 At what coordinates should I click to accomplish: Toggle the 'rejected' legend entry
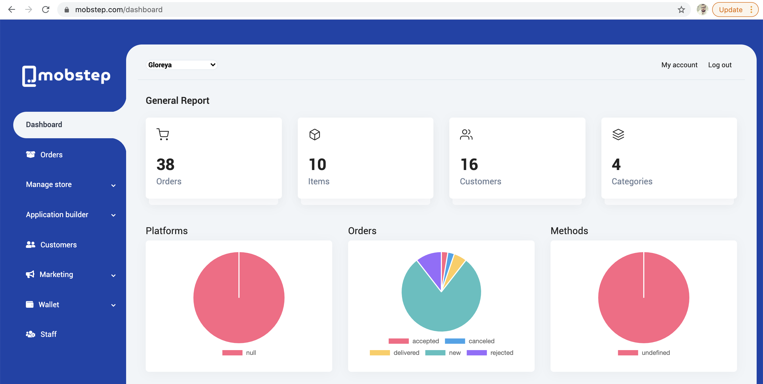490,352
